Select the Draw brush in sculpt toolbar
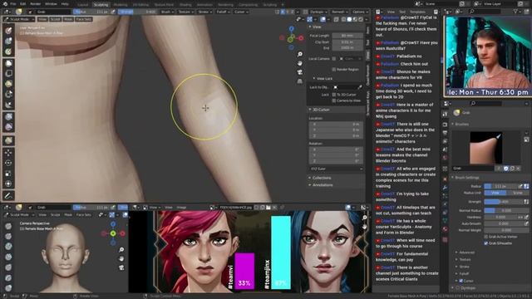Viewport: 532px width, 299px height. [x=8, y=31]
